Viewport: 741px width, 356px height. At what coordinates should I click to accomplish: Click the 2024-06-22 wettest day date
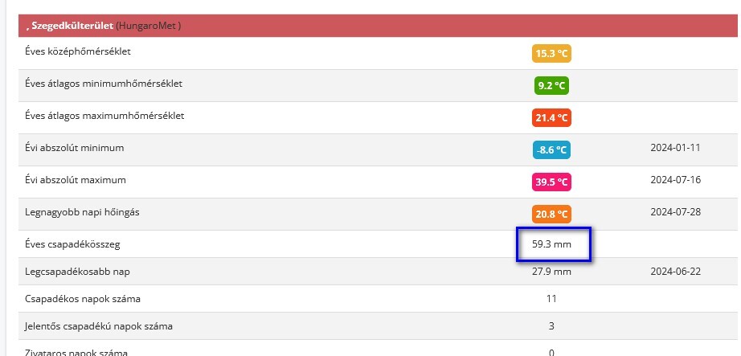pyautogui.click(x=675, y=272)
